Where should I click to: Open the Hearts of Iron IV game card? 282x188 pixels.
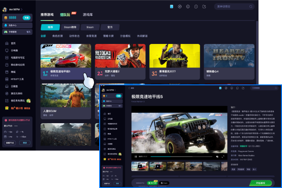point(229,62)
